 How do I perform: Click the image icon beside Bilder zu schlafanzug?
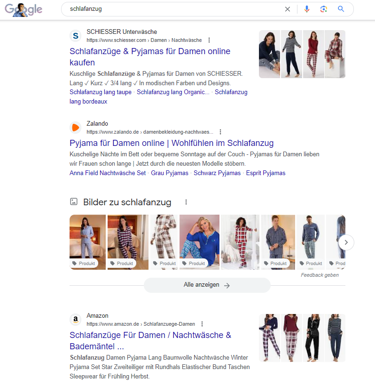tap(74, 201)
